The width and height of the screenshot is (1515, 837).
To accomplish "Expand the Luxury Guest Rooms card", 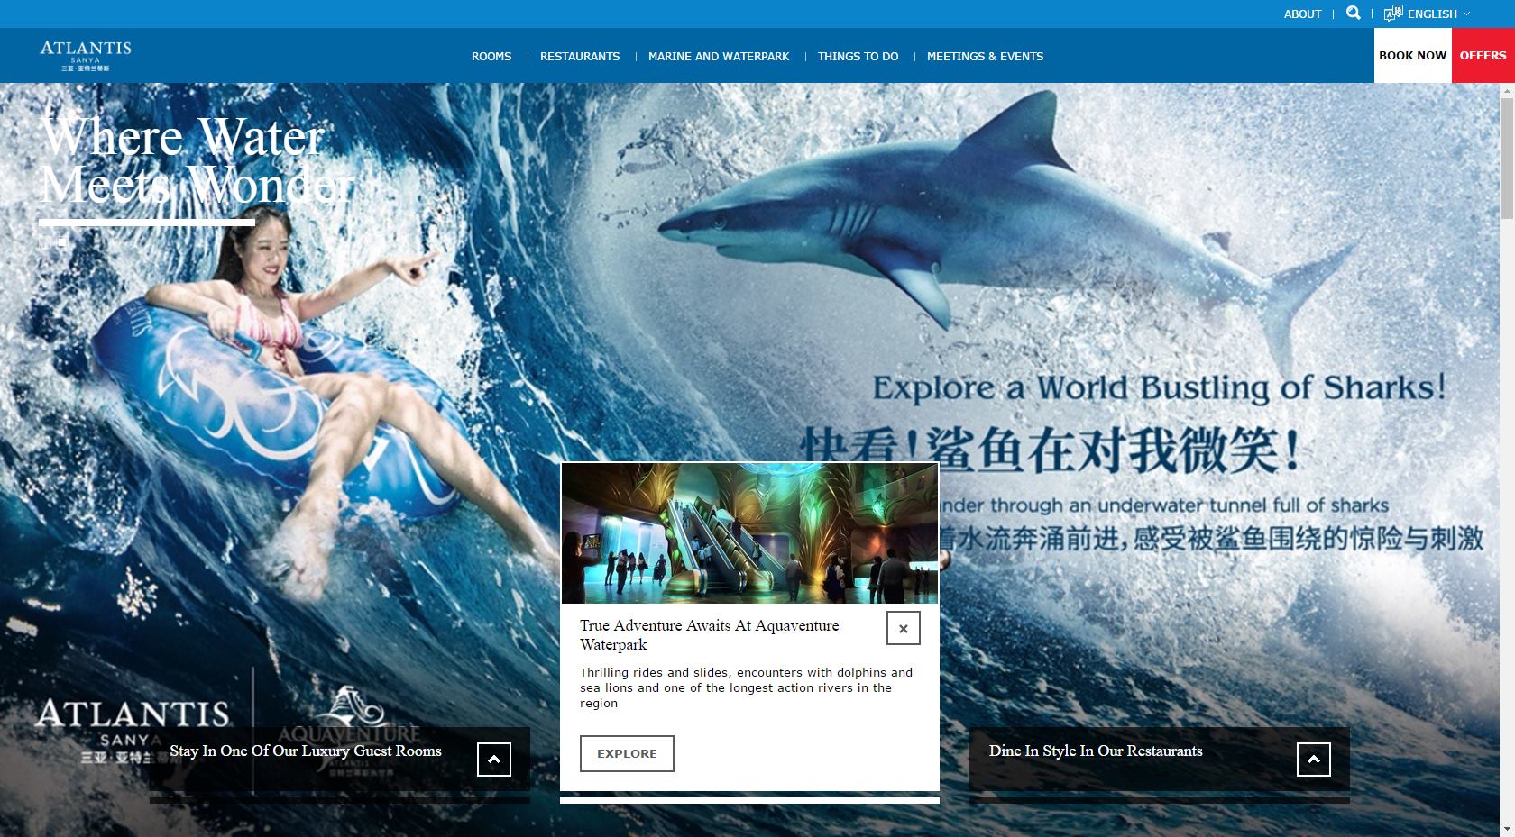I will 493,760.
